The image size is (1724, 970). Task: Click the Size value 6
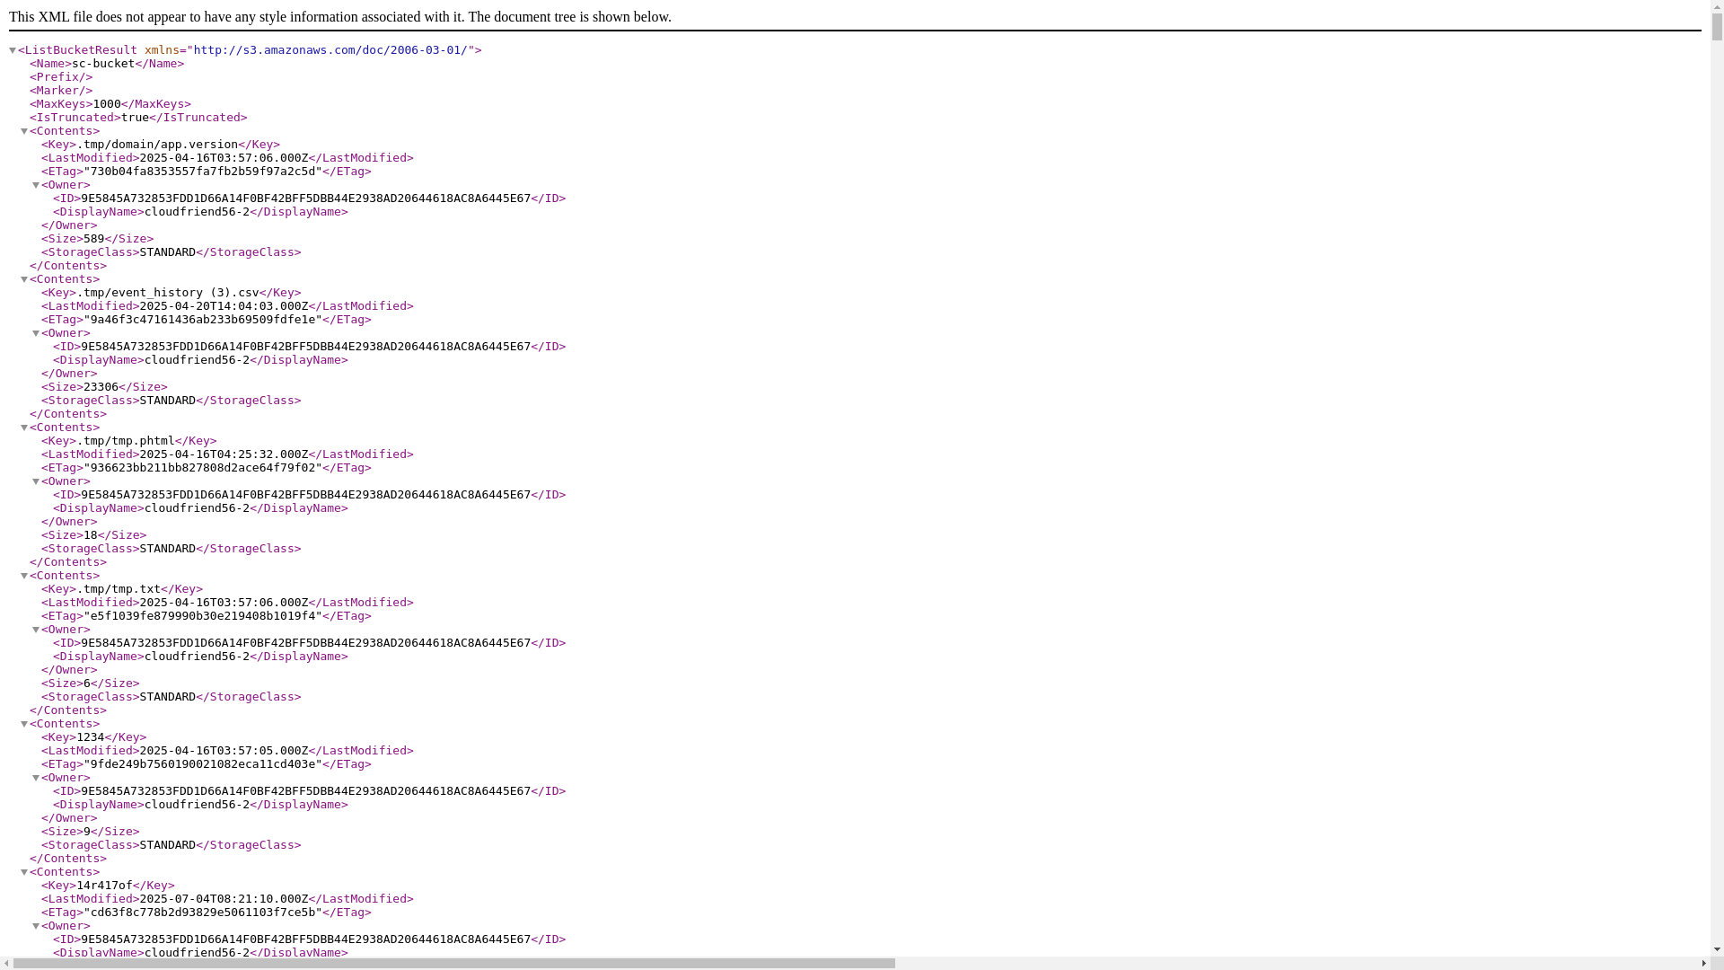click(x=87, y=683)
